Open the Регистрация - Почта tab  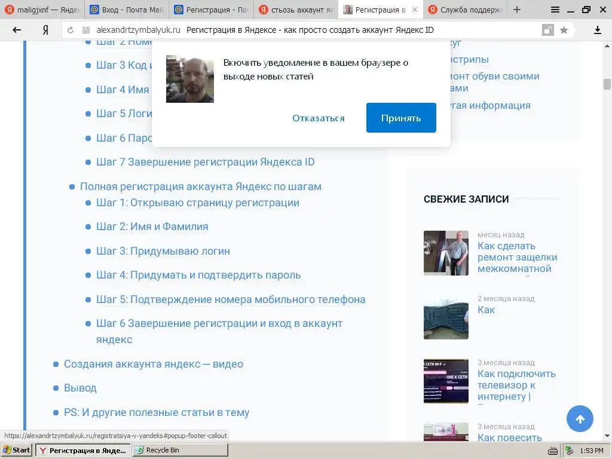coord(211,10)
